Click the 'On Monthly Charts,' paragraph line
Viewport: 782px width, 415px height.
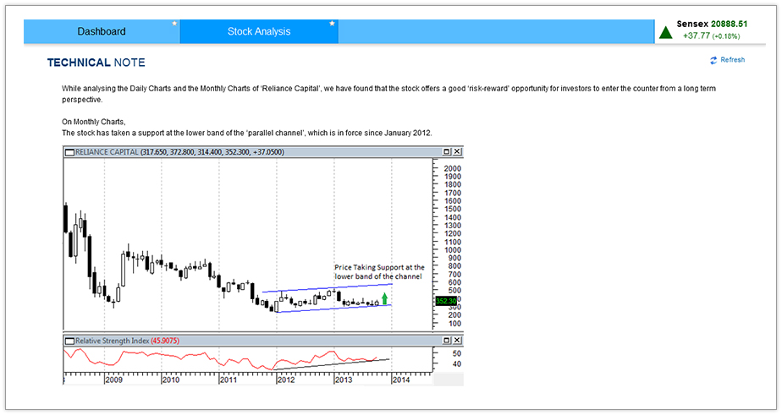[x=94, y=122]
